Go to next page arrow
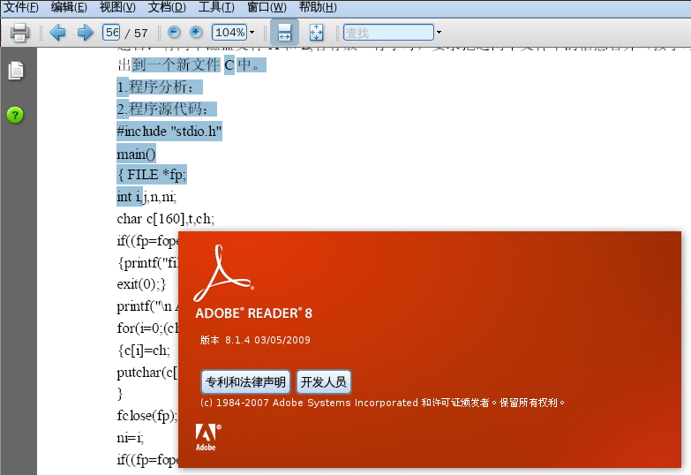The image size is (691, 475). tap(85, 33)
